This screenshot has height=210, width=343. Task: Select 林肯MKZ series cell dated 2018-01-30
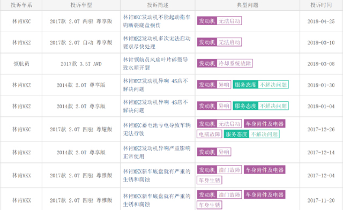21,85
